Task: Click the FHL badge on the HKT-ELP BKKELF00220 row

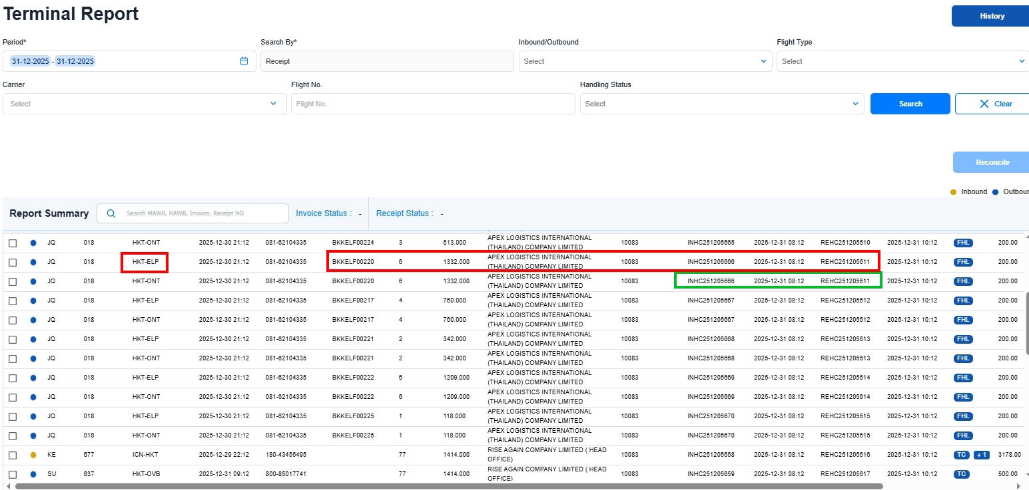Action: point(962,262)
